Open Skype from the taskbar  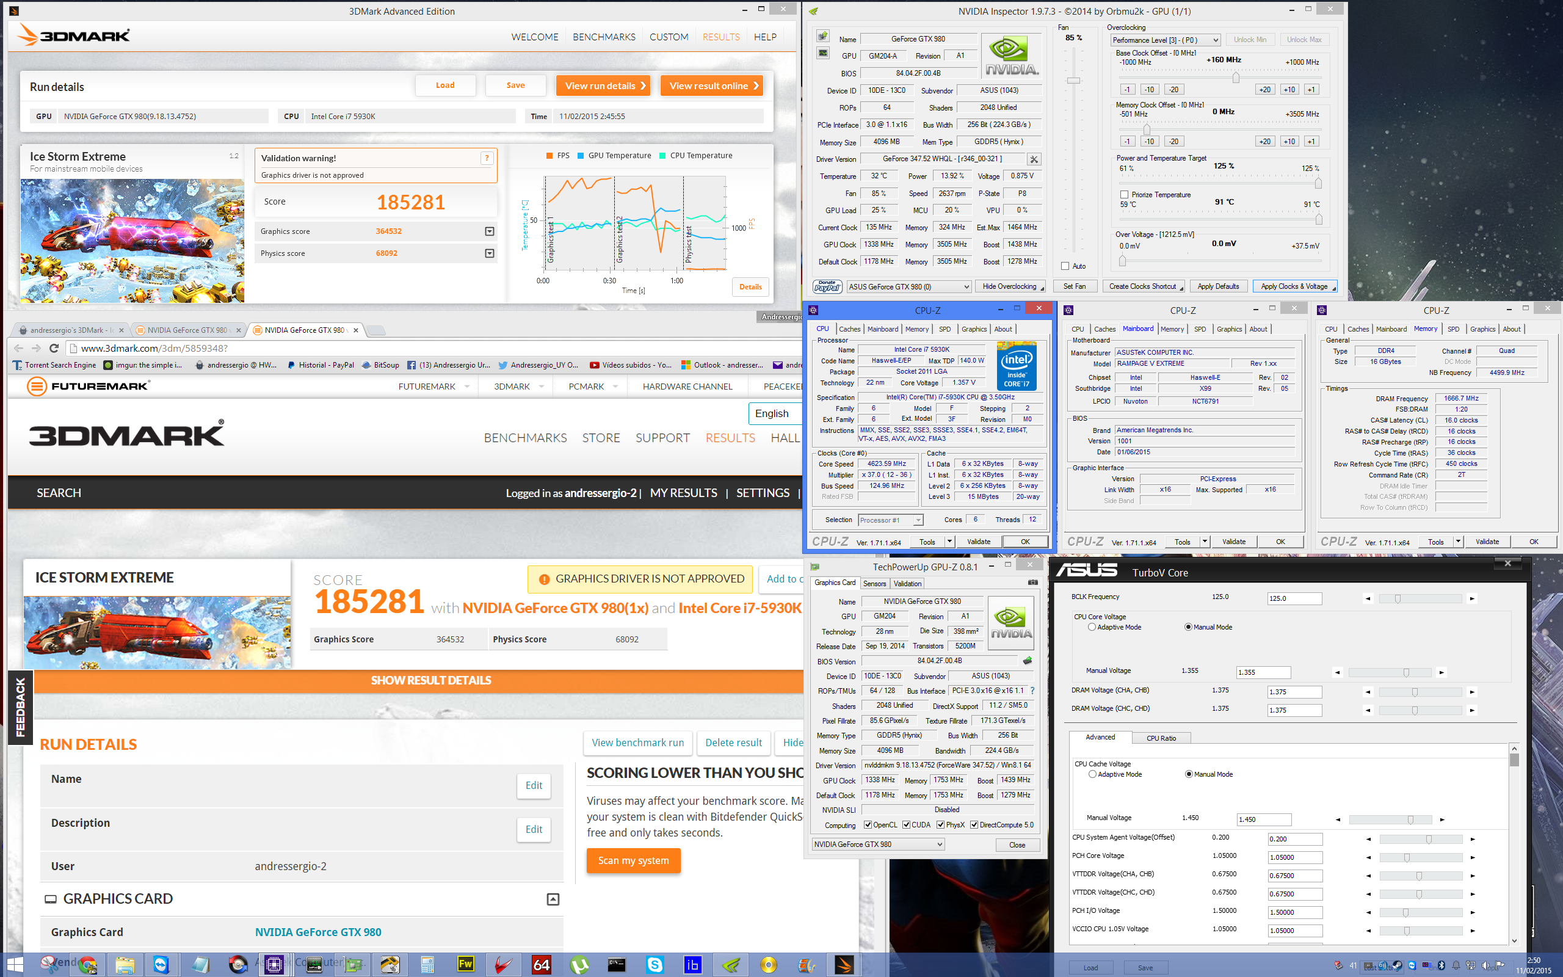click(655, 965)
